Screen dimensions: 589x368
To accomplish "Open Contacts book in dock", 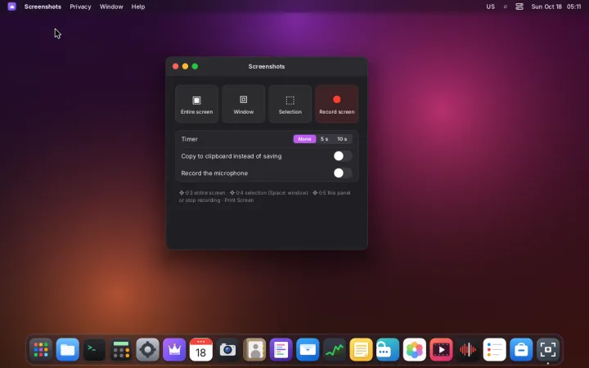I will click(254, 350).
